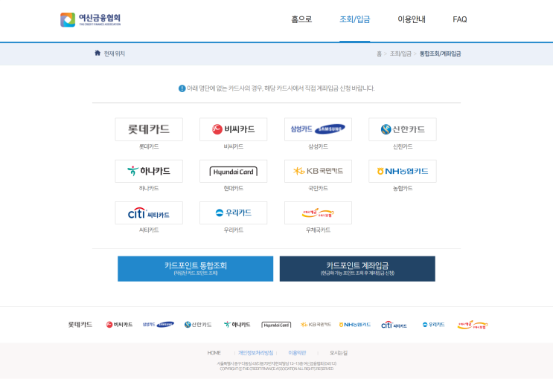Viewport: 553px width, 379px height.
Task: Open the 이용약관 footer link
Action: click(x=297, y=352)
